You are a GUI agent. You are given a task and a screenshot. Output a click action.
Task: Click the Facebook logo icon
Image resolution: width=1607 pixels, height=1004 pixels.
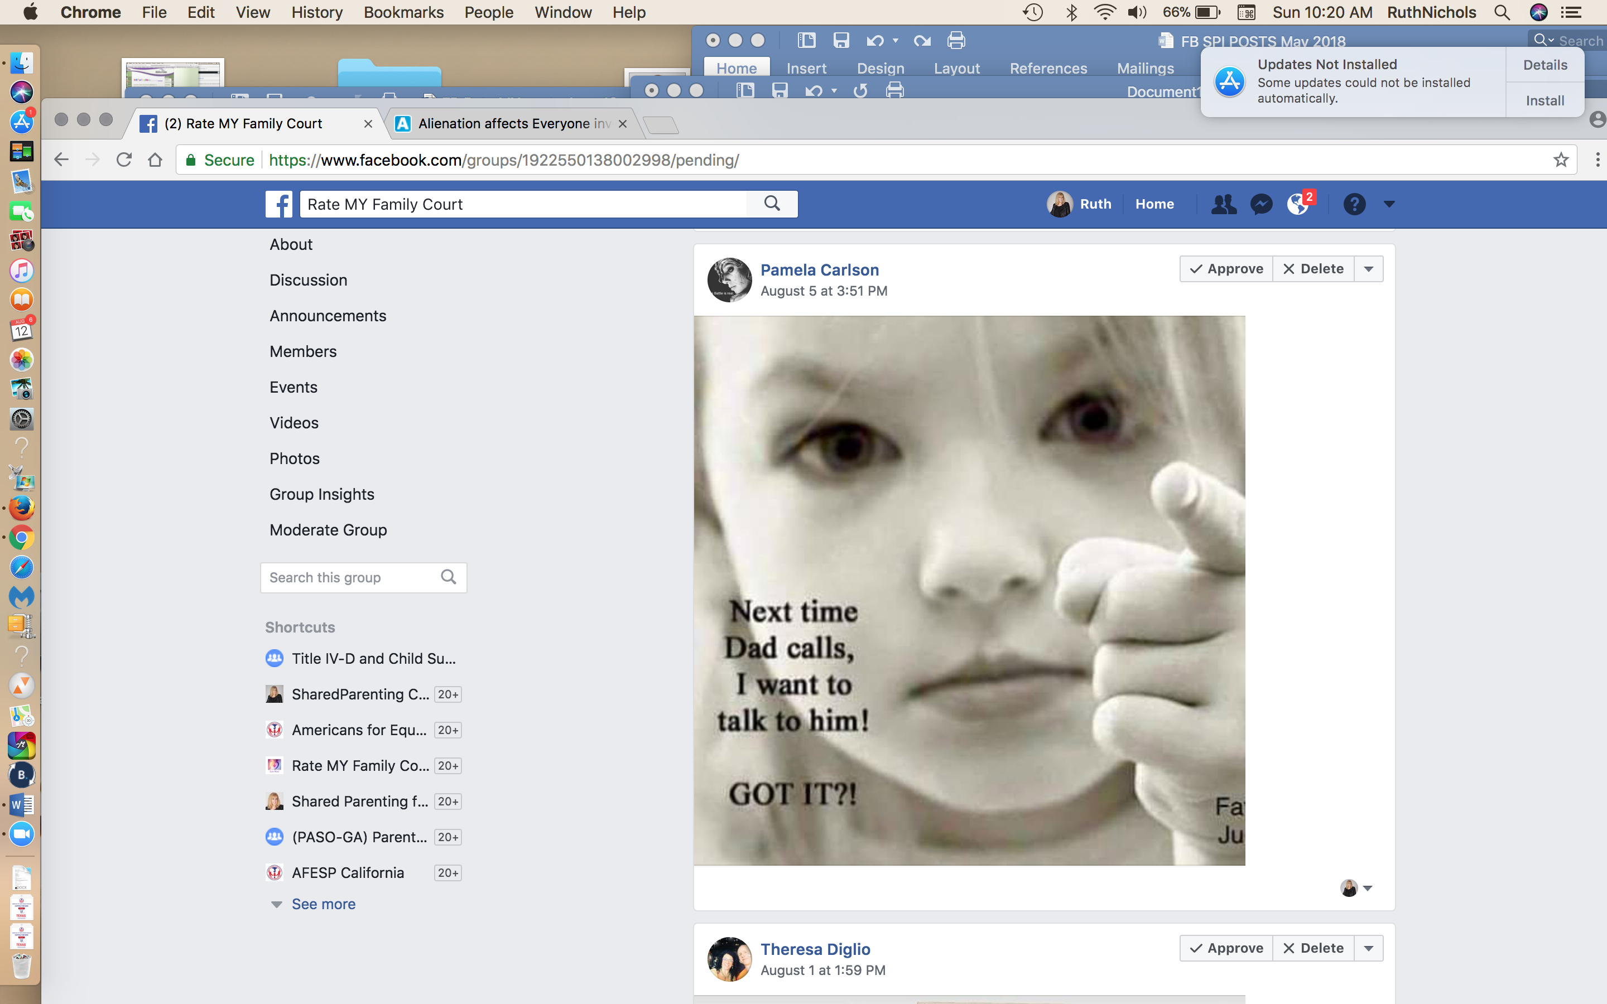tap(279, 204)
